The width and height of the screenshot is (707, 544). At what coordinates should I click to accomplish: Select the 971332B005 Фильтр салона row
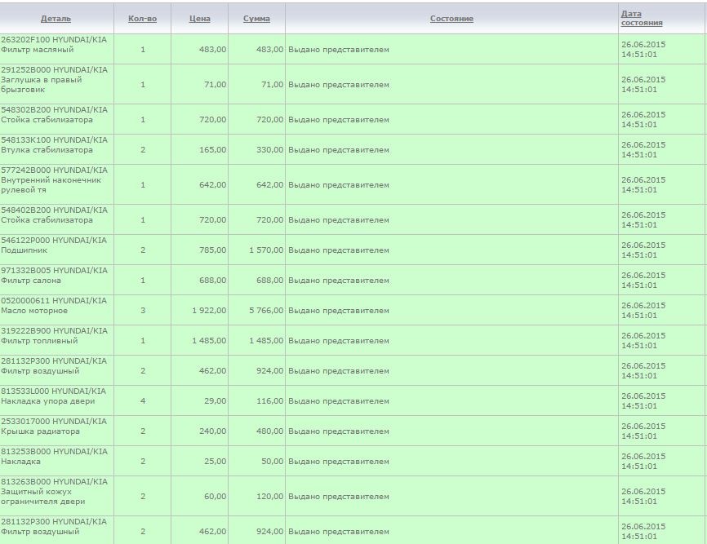pos(353,280)
